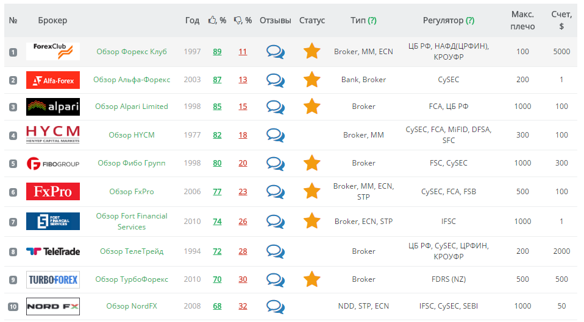Click negative rating 11 for Forex Club
Viewport: 584px width, 322px height.
(243, 52)
